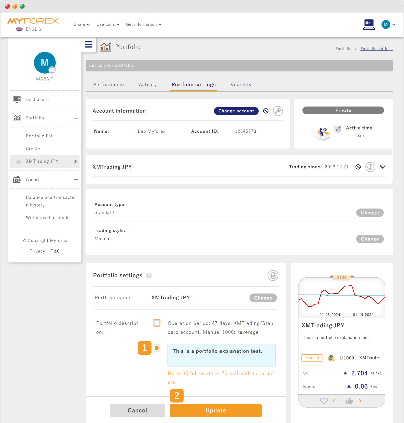Viewport: 404px width, 423px height.
Task: Click the portfolio description text field
Action: pyautogui.click(x=221, y=355)
